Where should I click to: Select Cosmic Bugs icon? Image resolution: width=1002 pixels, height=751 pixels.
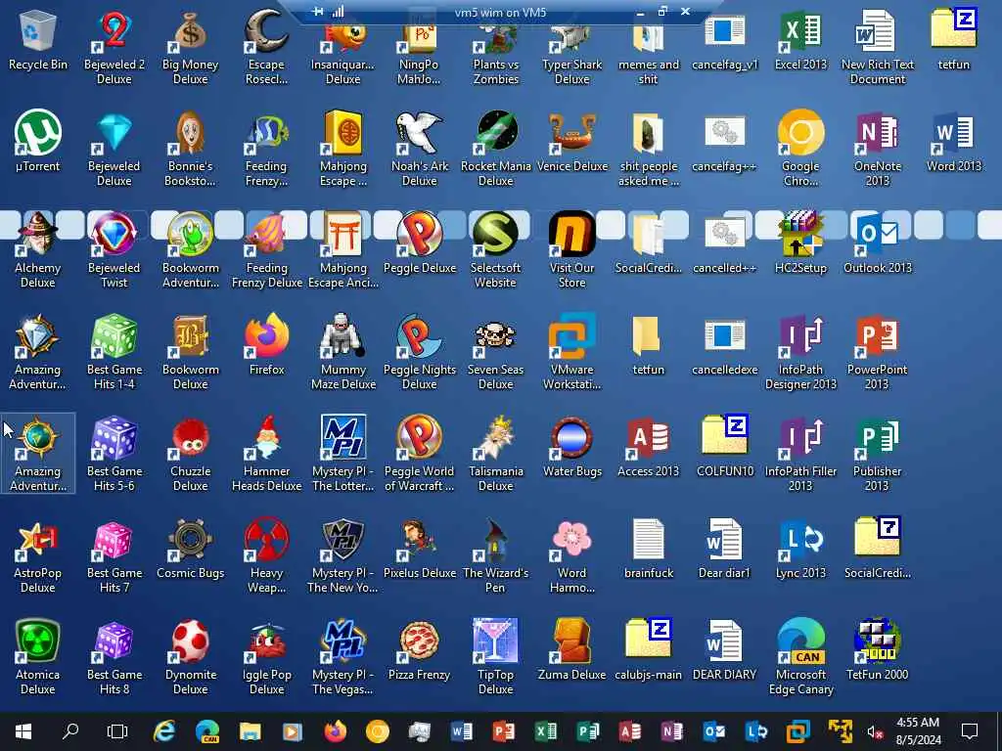[x=191, y=548]
